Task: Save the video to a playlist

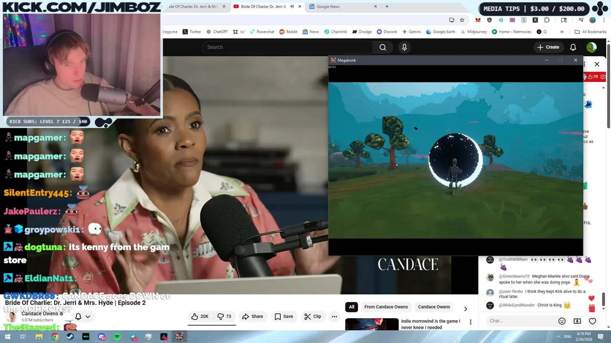Action: (284, 316)
